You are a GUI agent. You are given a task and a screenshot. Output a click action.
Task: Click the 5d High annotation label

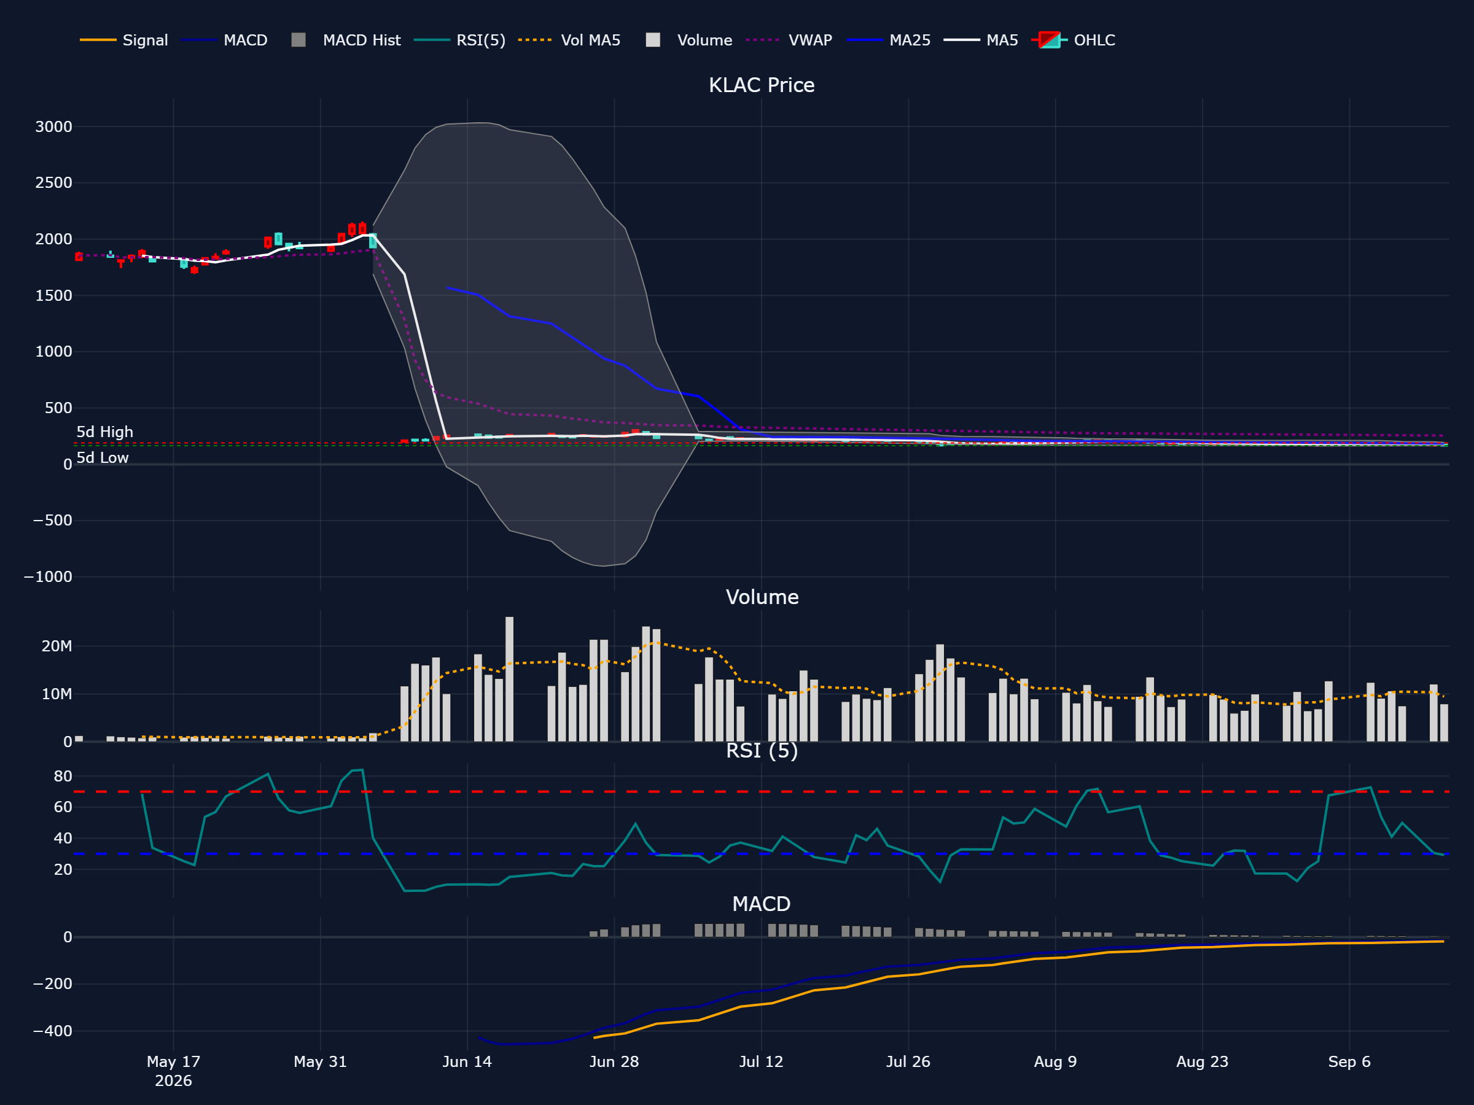104,432
